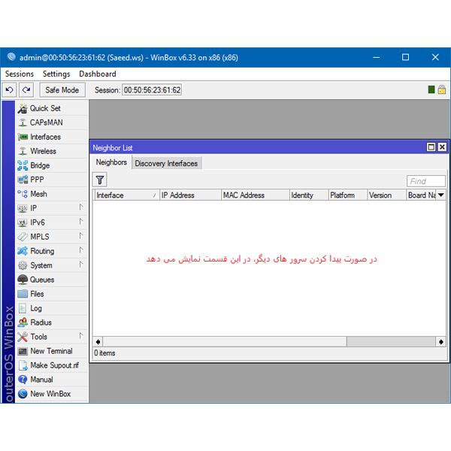Open the Radius menu item

[x=52, y=322]
